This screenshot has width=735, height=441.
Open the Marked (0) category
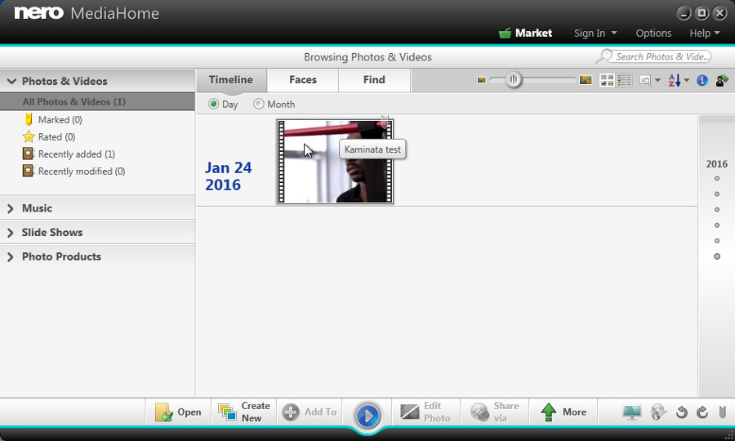coord(60,120)
